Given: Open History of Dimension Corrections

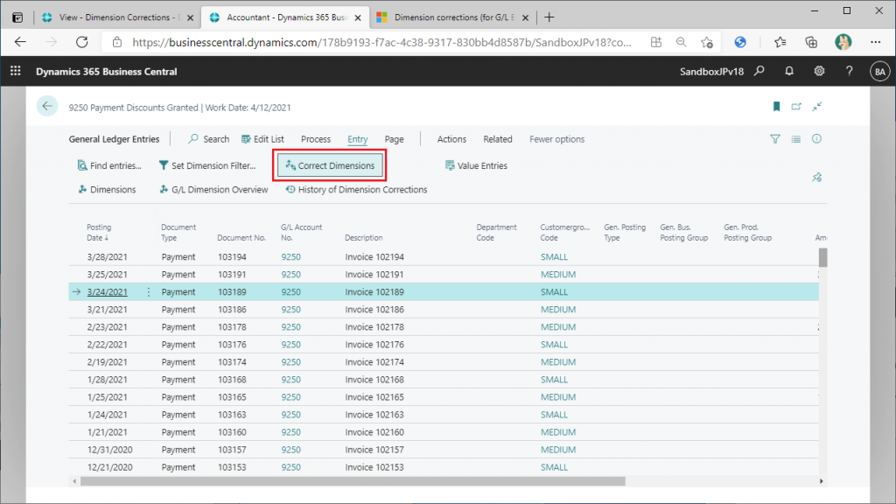Looking at the screenshot, I should [357, 190].
